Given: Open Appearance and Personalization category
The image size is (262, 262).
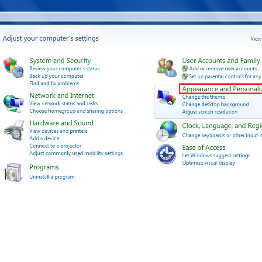Looking at the screenshot, I should pos(222,89).
